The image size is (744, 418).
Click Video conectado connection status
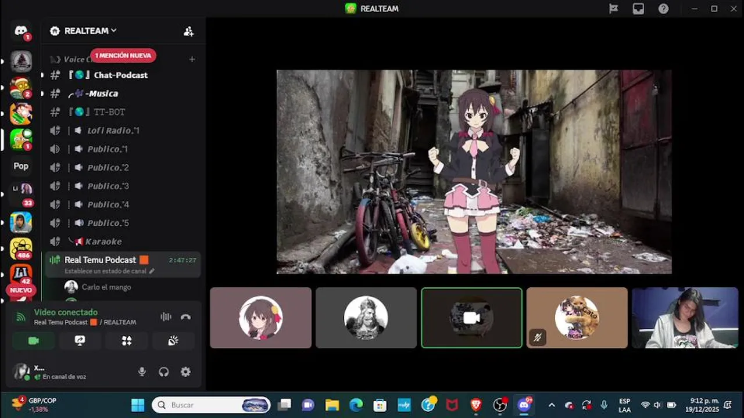click(x=66, y=312)
